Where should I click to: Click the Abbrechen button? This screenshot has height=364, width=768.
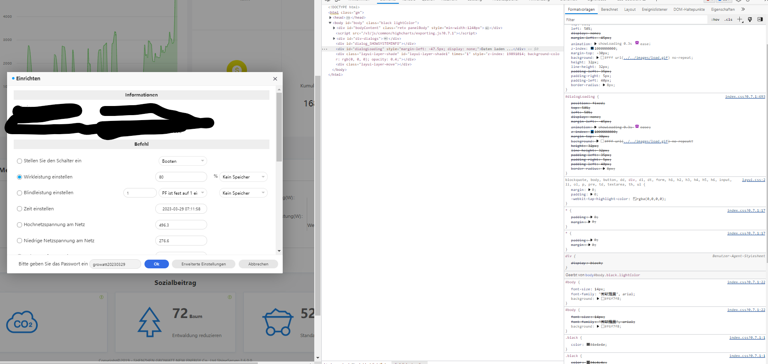pos(258,264)
